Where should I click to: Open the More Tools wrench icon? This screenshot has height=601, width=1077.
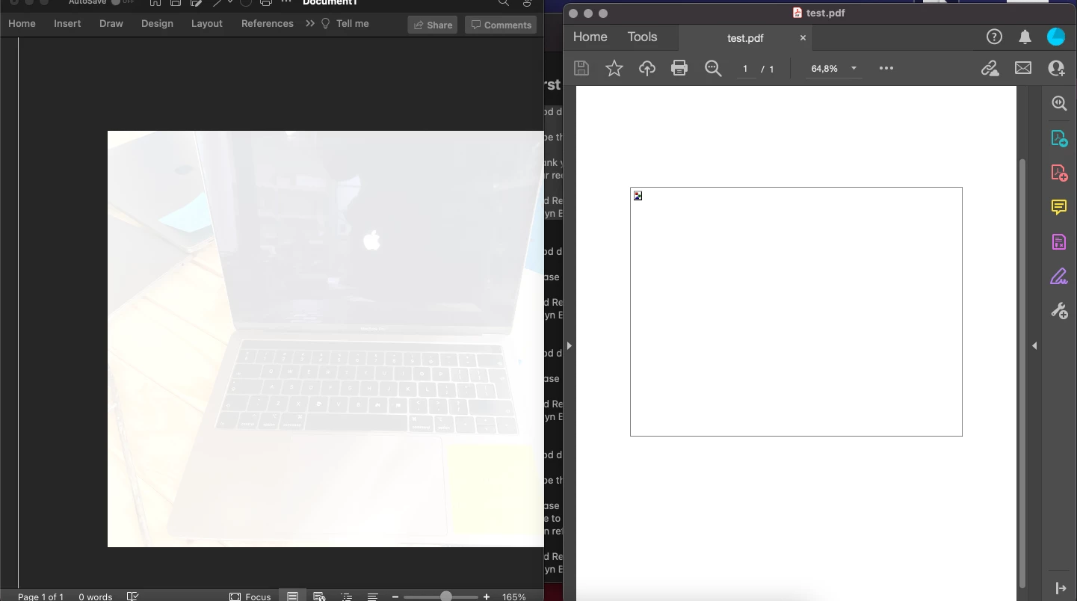point(1059,311)
